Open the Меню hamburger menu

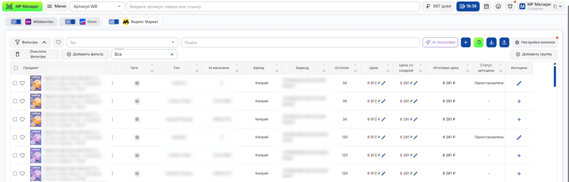56,6
